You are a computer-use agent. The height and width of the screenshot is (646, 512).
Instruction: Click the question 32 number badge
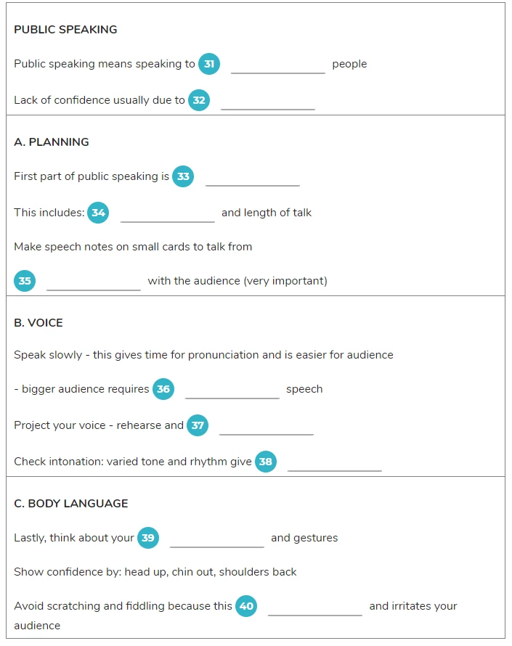pyautogui.click(x=199, y=100)
